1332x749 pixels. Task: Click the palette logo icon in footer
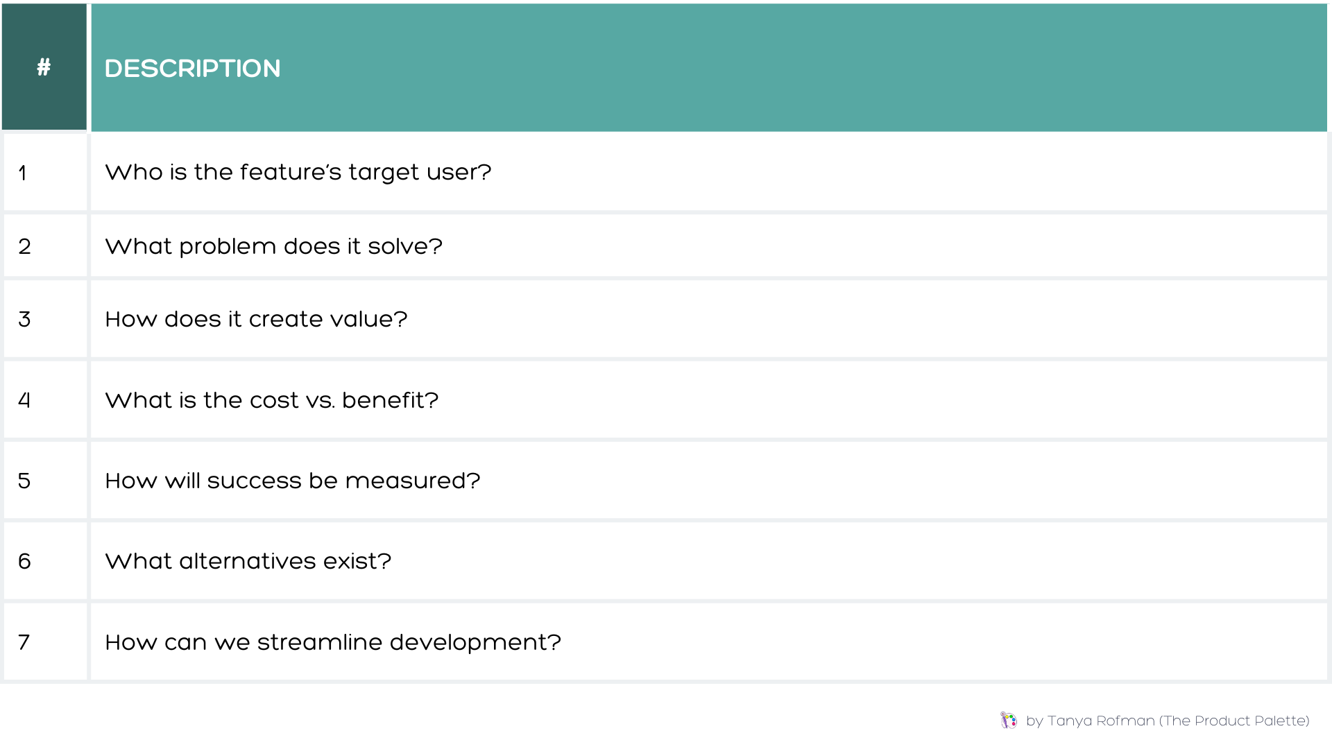click(x=1009, y=721)
